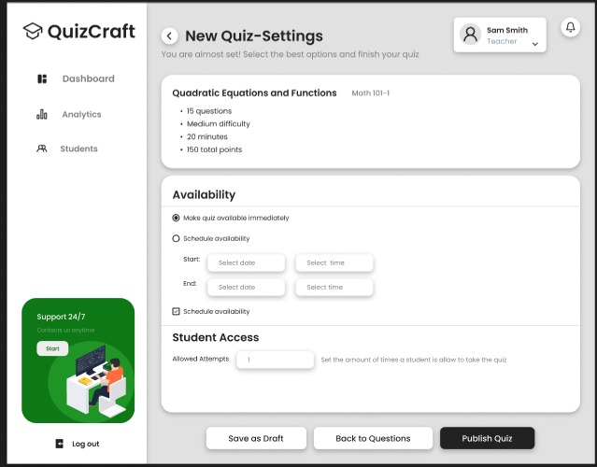Click the Teacher role label
Screen dimensions: 597x467
click(502, 41)
